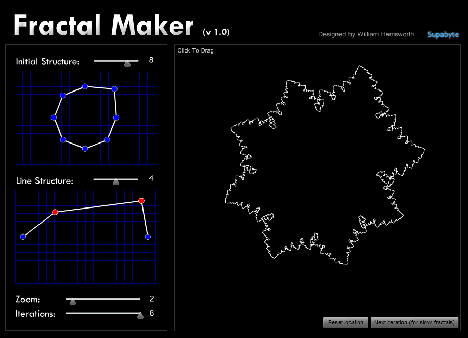
Task: Click the Designed by William Hemsworth credit
Action: pos(366,34)
